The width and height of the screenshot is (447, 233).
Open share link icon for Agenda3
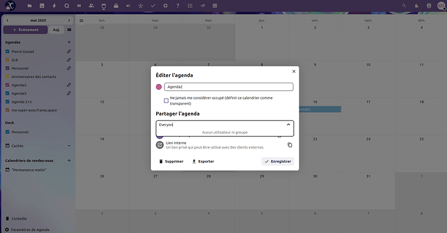point(69,93)
